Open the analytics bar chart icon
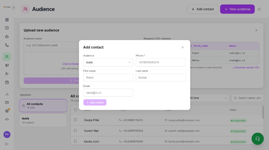This screenshot has height=150, width=269. tap(7, 94)
